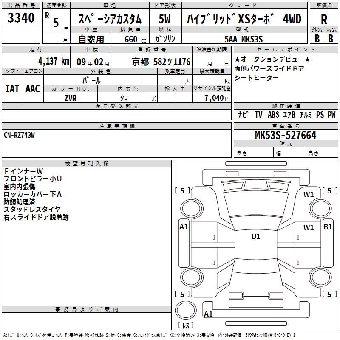340x340 pixels.
Task: Click the U1 mark on the car roof
Action: pos(256,237)
